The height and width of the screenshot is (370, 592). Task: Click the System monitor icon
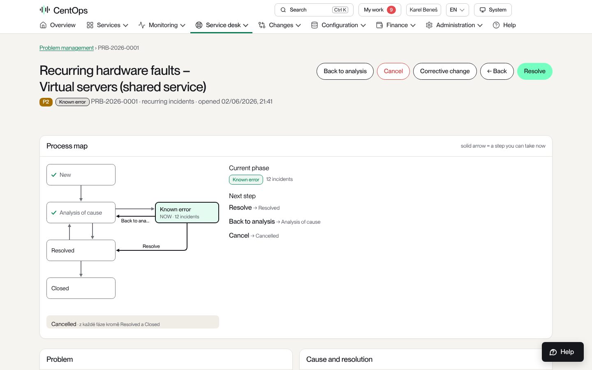483,10
